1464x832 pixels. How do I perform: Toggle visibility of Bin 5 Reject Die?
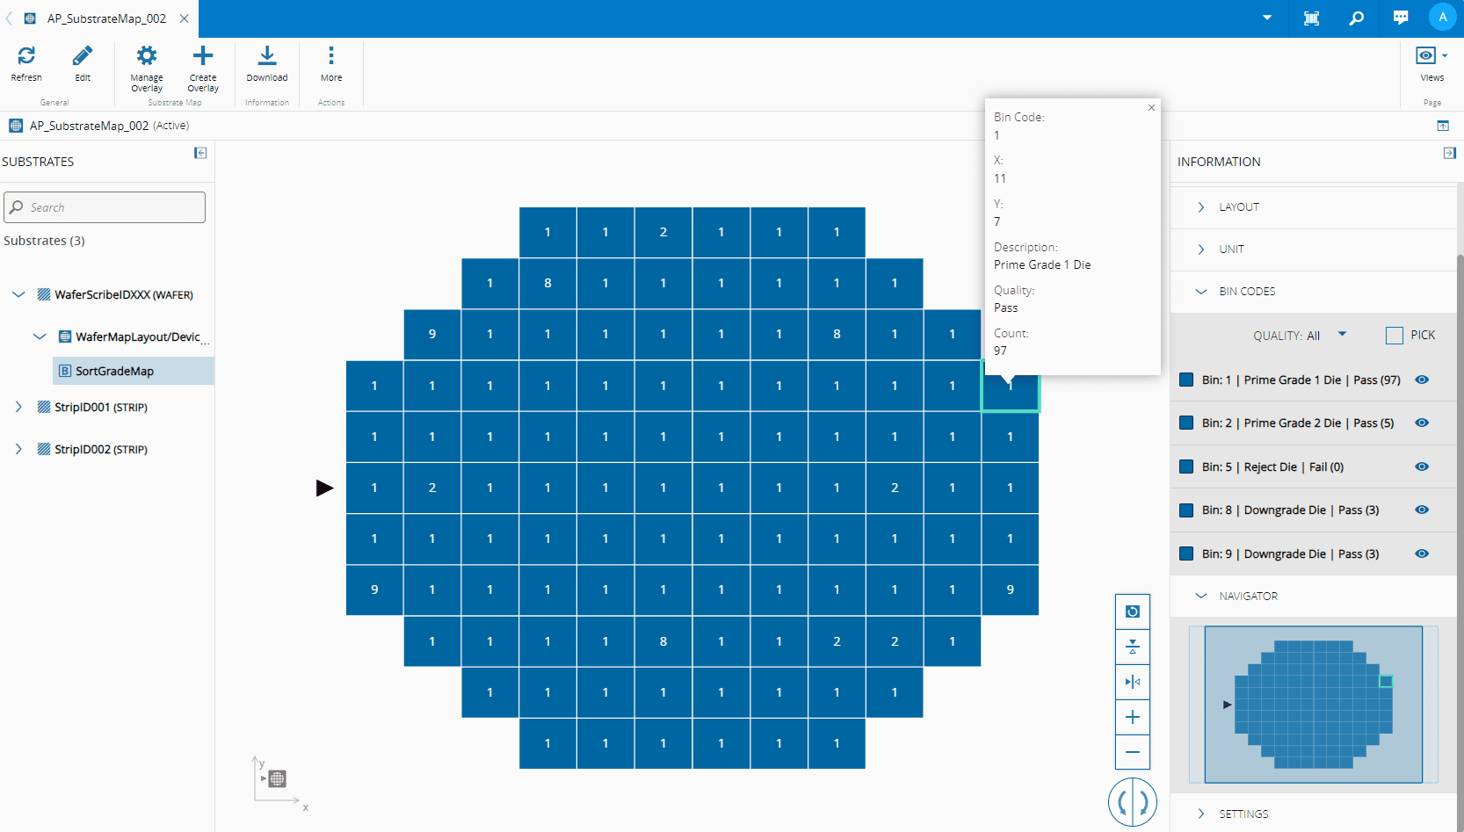[x=1422, y=467]
